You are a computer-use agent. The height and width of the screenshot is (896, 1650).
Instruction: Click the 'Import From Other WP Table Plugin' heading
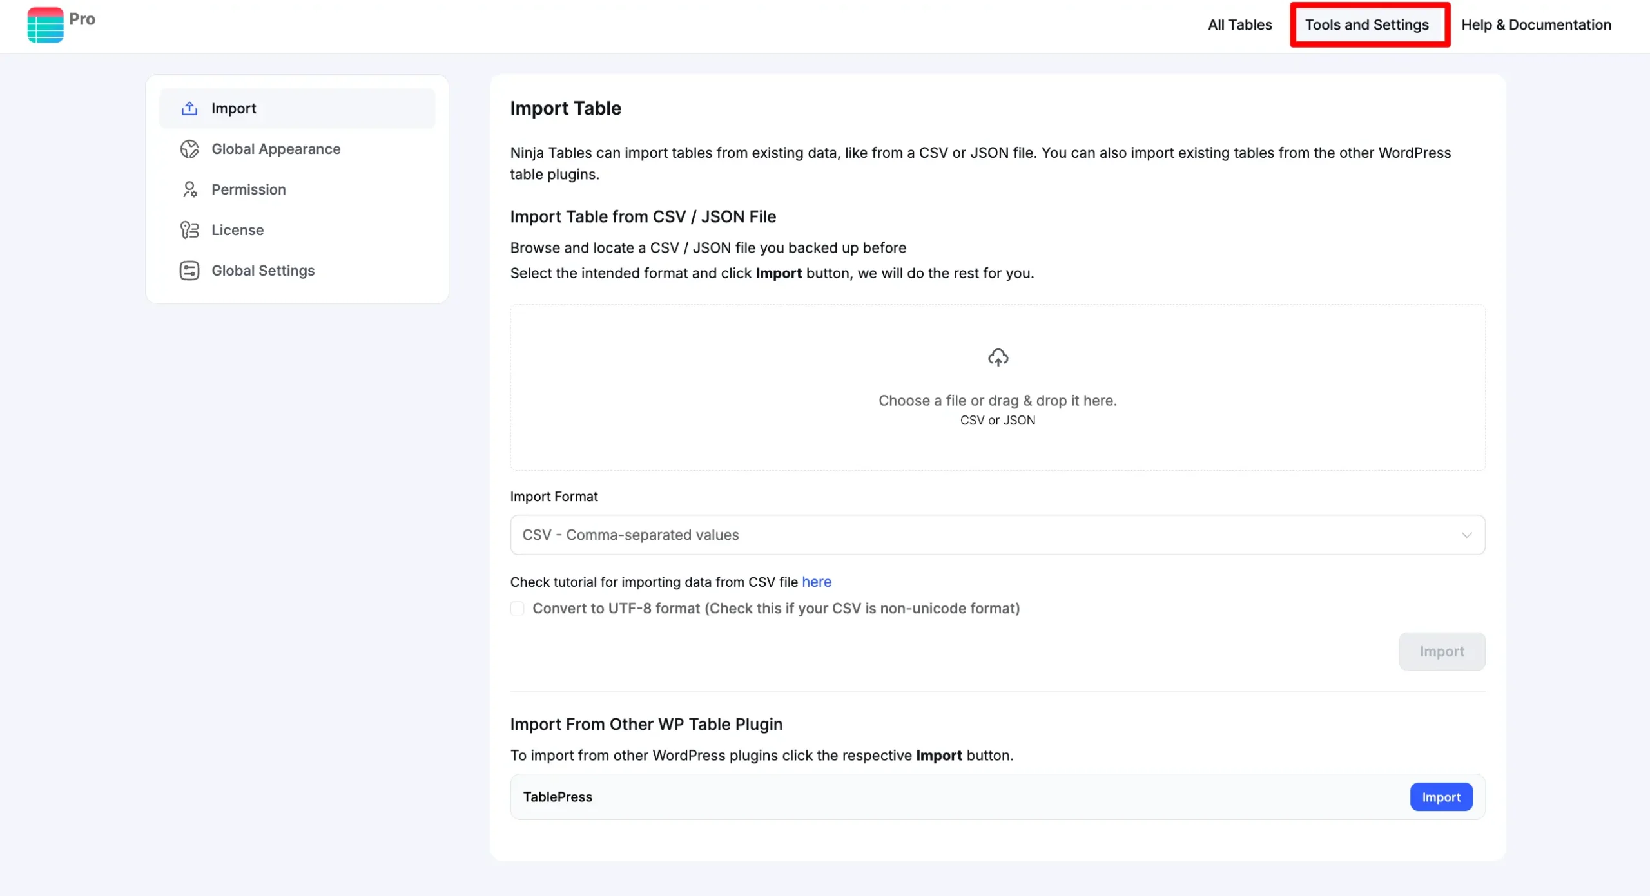tap(646, 725)
